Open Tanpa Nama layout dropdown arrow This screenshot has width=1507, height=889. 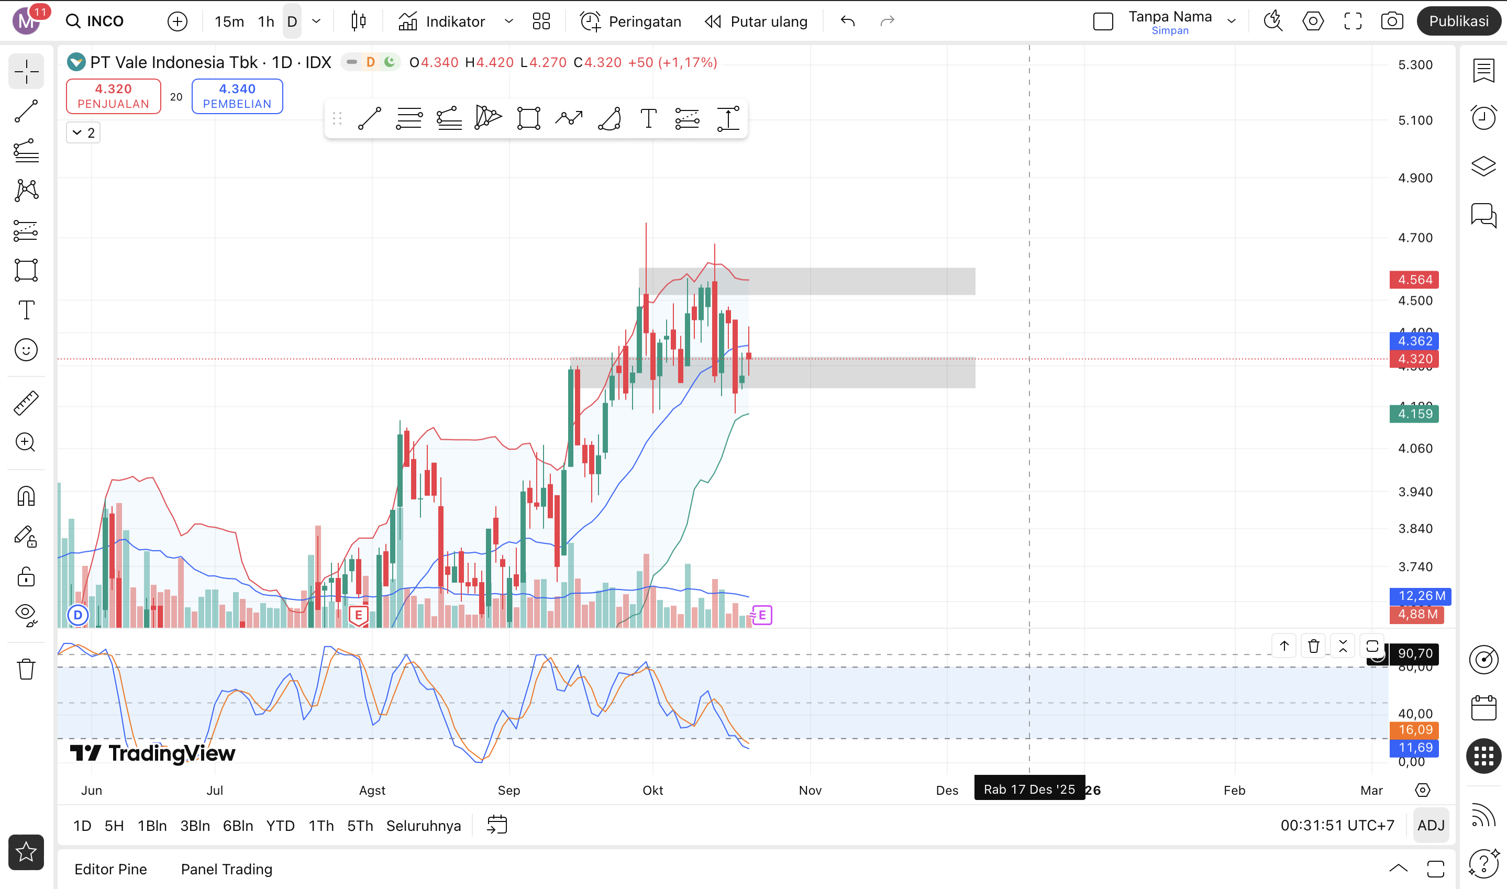coord(1232,21)
